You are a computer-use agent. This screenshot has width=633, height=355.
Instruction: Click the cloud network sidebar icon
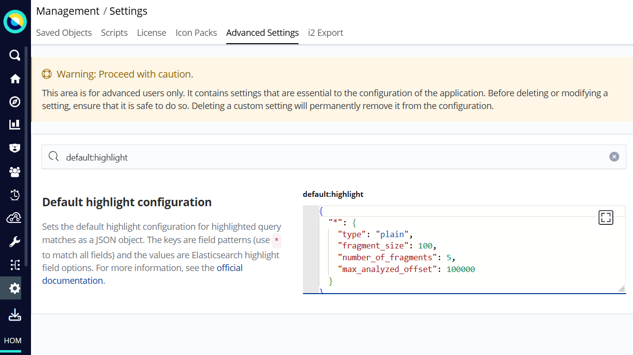coord(14,218)
